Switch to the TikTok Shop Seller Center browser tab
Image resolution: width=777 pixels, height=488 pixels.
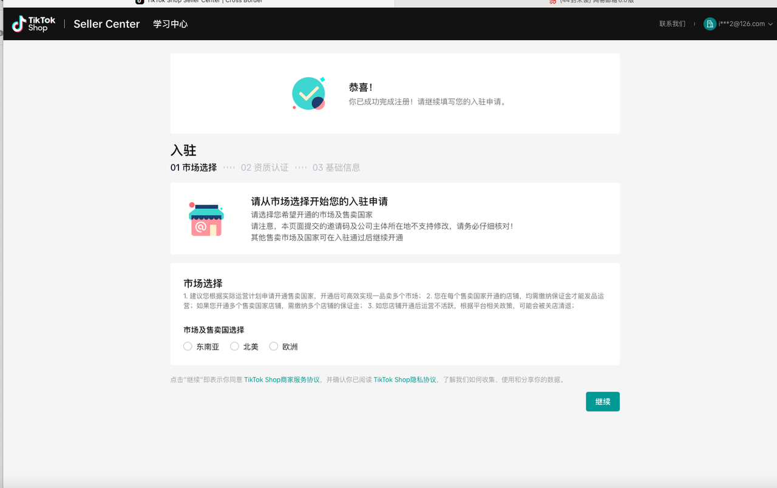(x=200, y=2)
